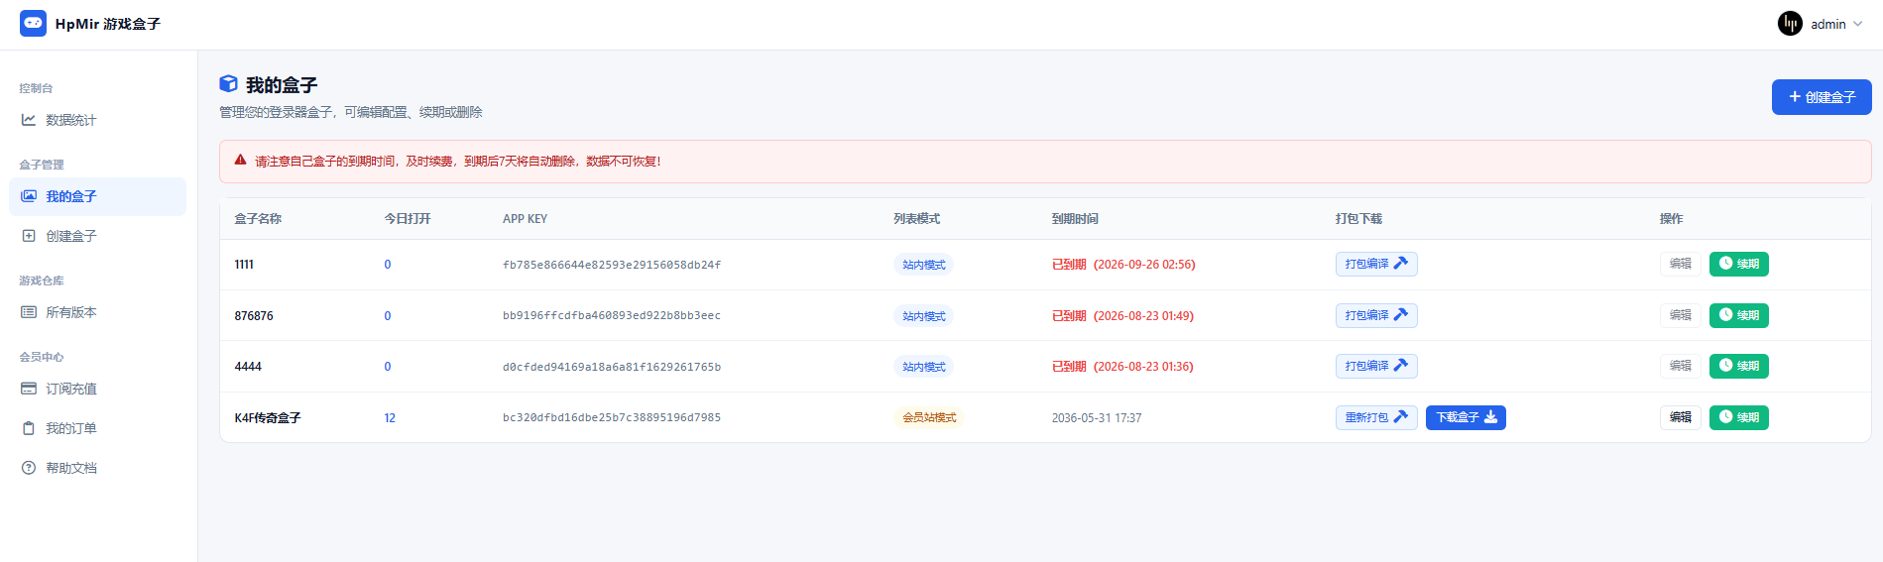
Task: Click 续期 for K4F传奇盒子
Action: (x=1739, y=417)
